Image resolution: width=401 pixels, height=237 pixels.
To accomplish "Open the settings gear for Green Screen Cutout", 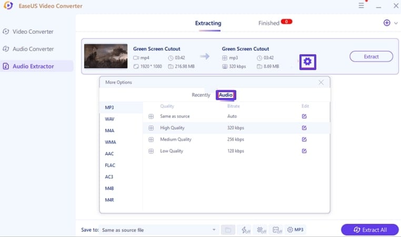I will coord(308,62).
